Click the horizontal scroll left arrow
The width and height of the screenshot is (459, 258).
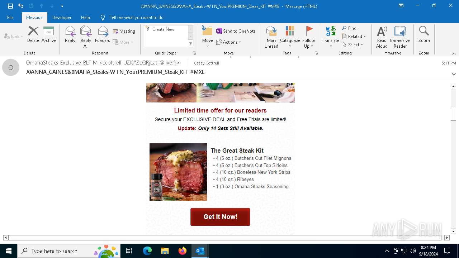(6, 238)
